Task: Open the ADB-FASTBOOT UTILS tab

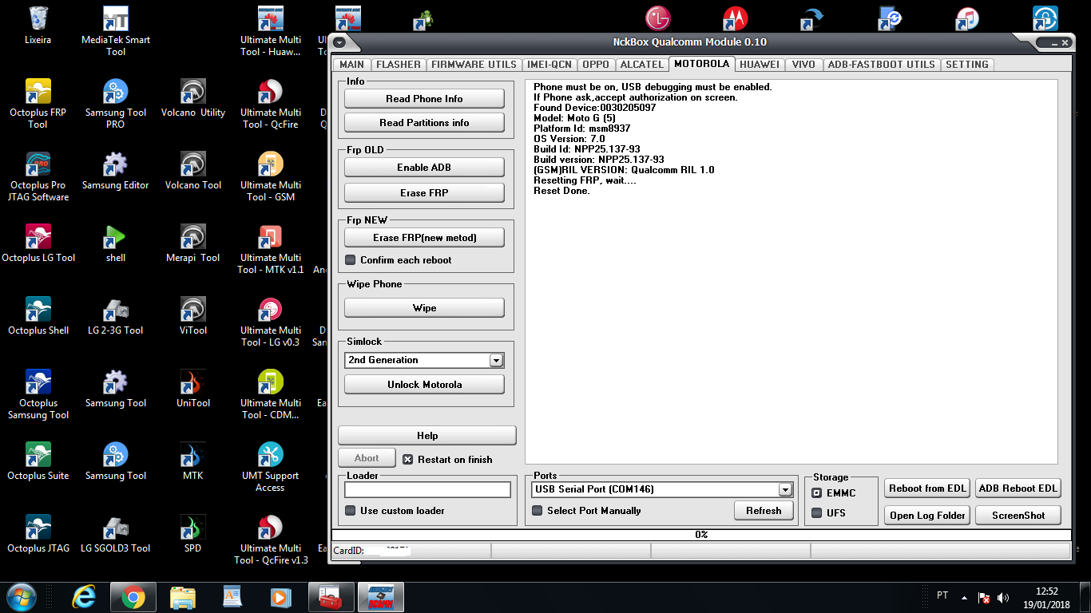Action: pos(881,65)
